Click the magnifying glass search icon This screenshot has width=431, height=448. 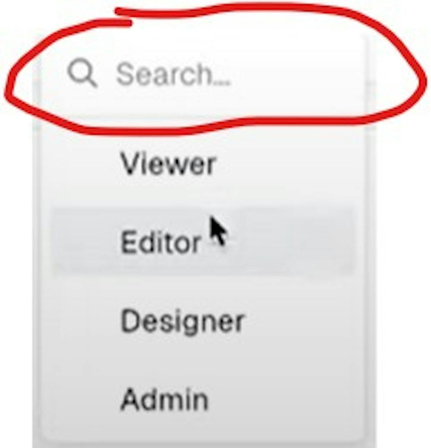pos(82,73)
